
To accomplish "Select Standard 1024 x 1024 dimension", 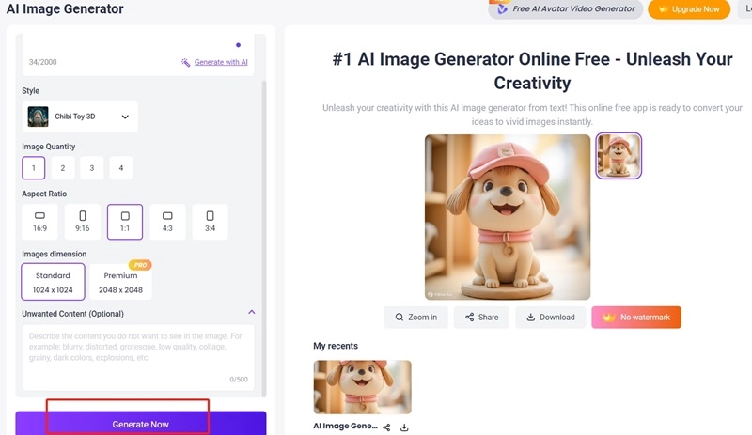I will click(53, 282).
